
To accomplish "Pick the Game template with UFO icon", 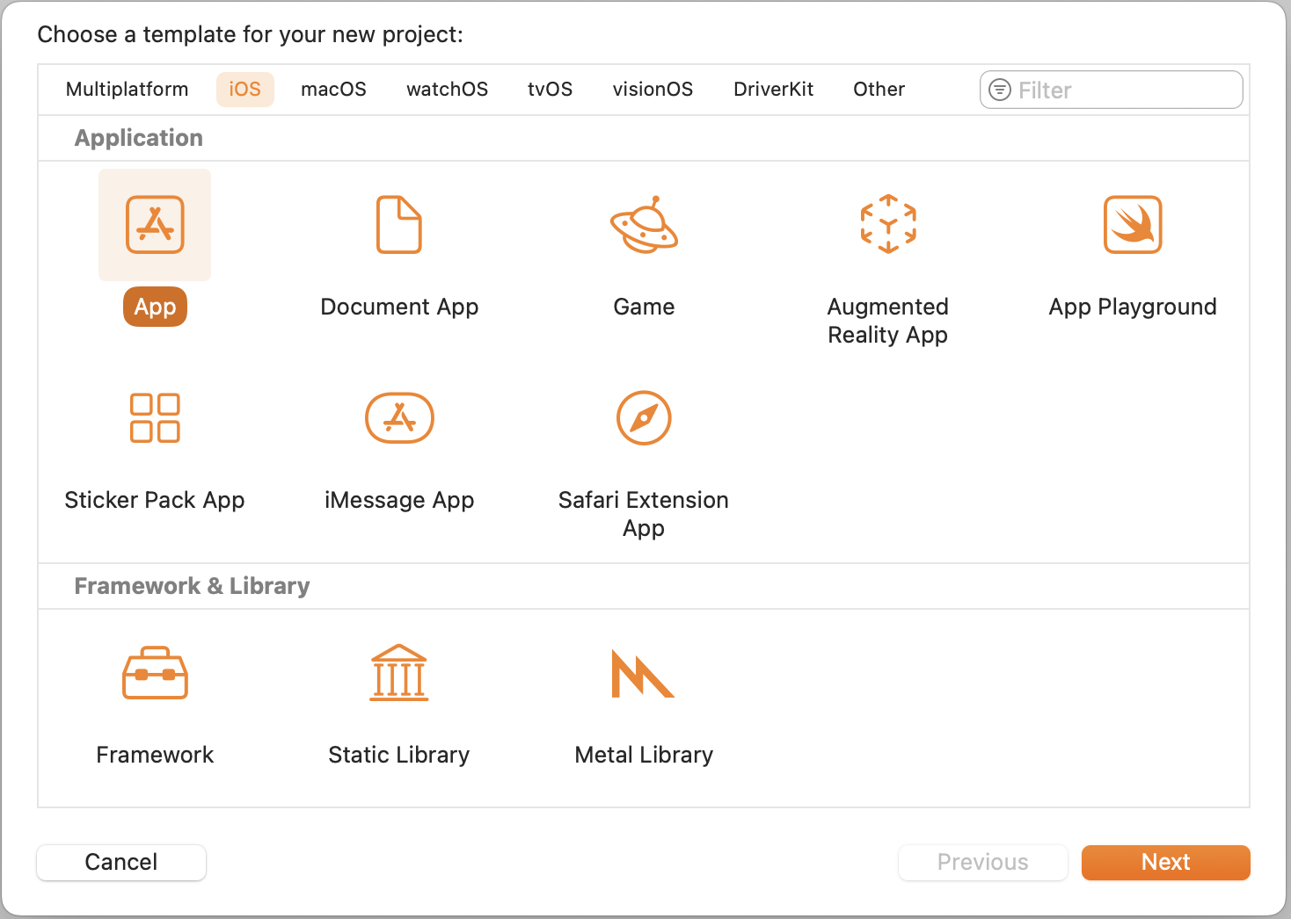I will (644, 225).
